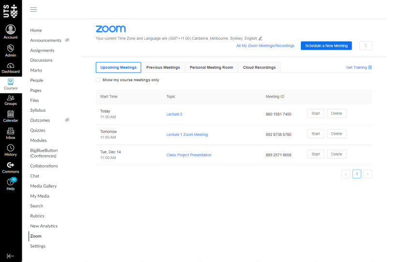
Task: Open Chat in course menu
Action: point(35,176)
